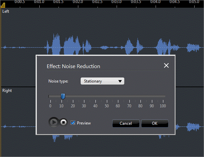
Task: Stop the preview playback
Action: tap(64, 122)
